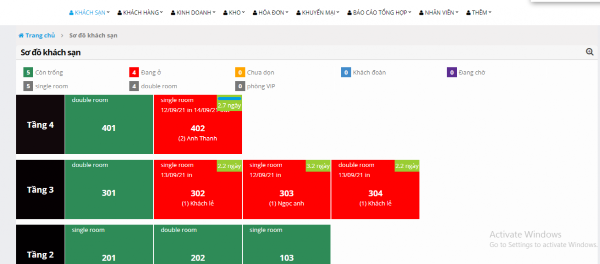Click the zoom magnifier icon in panel header
Screen dimensions: 600x264
pos(589,52)
